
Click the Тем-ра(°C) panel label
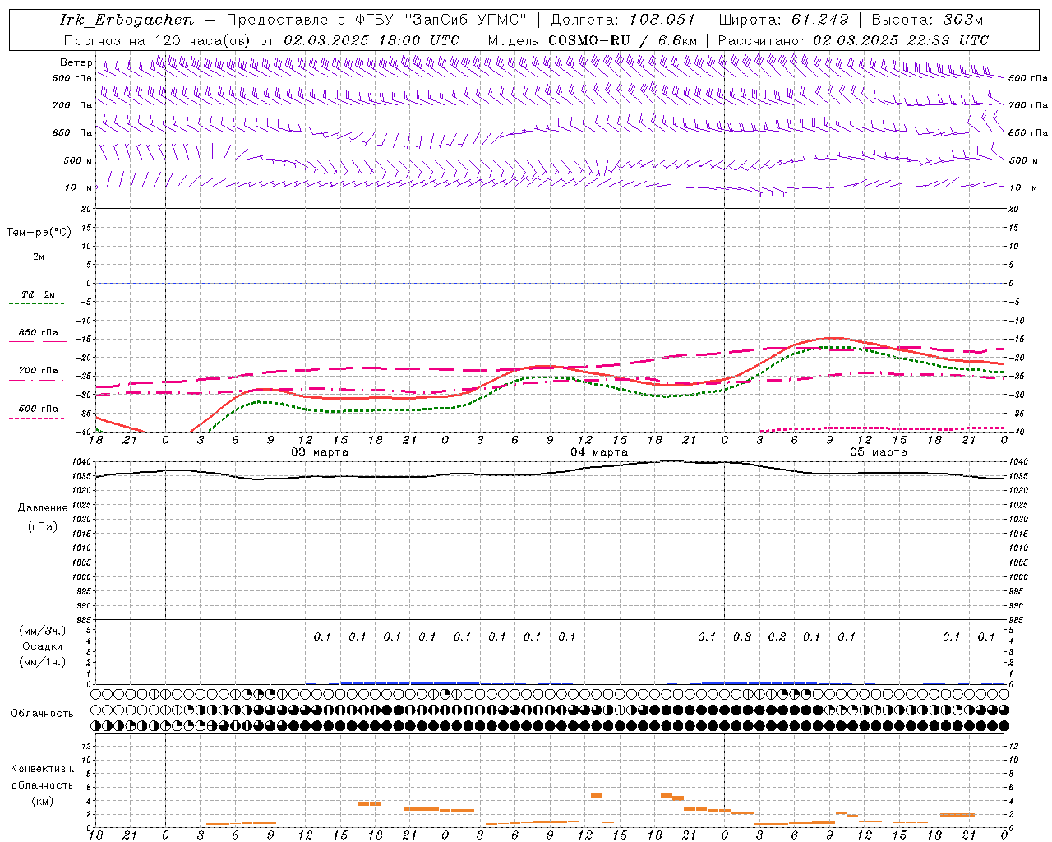coord(39,233)
